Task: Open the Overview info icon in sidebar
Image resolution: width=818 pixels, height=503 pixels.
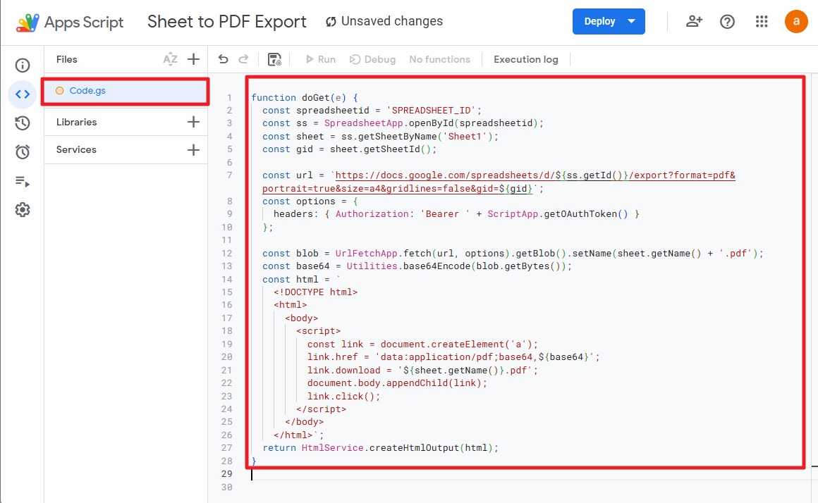Action: [23, 66]
